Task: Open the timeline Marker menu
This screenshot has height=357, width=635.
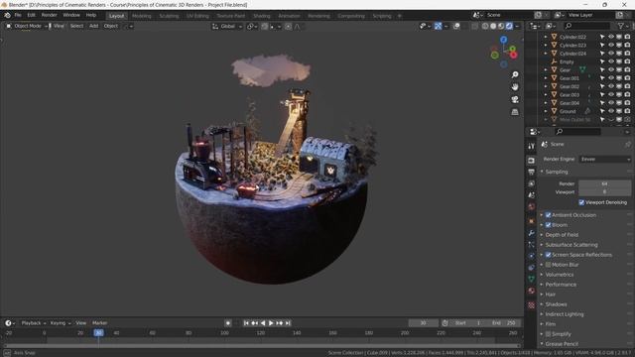Action: point(99,323)
